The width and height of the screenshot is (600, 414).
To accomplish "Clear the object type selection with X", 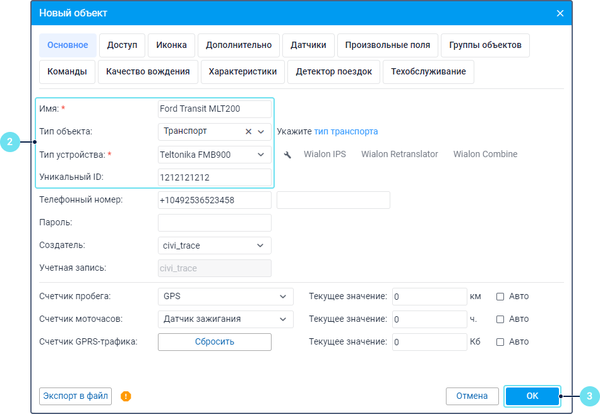I will point(248,131).
